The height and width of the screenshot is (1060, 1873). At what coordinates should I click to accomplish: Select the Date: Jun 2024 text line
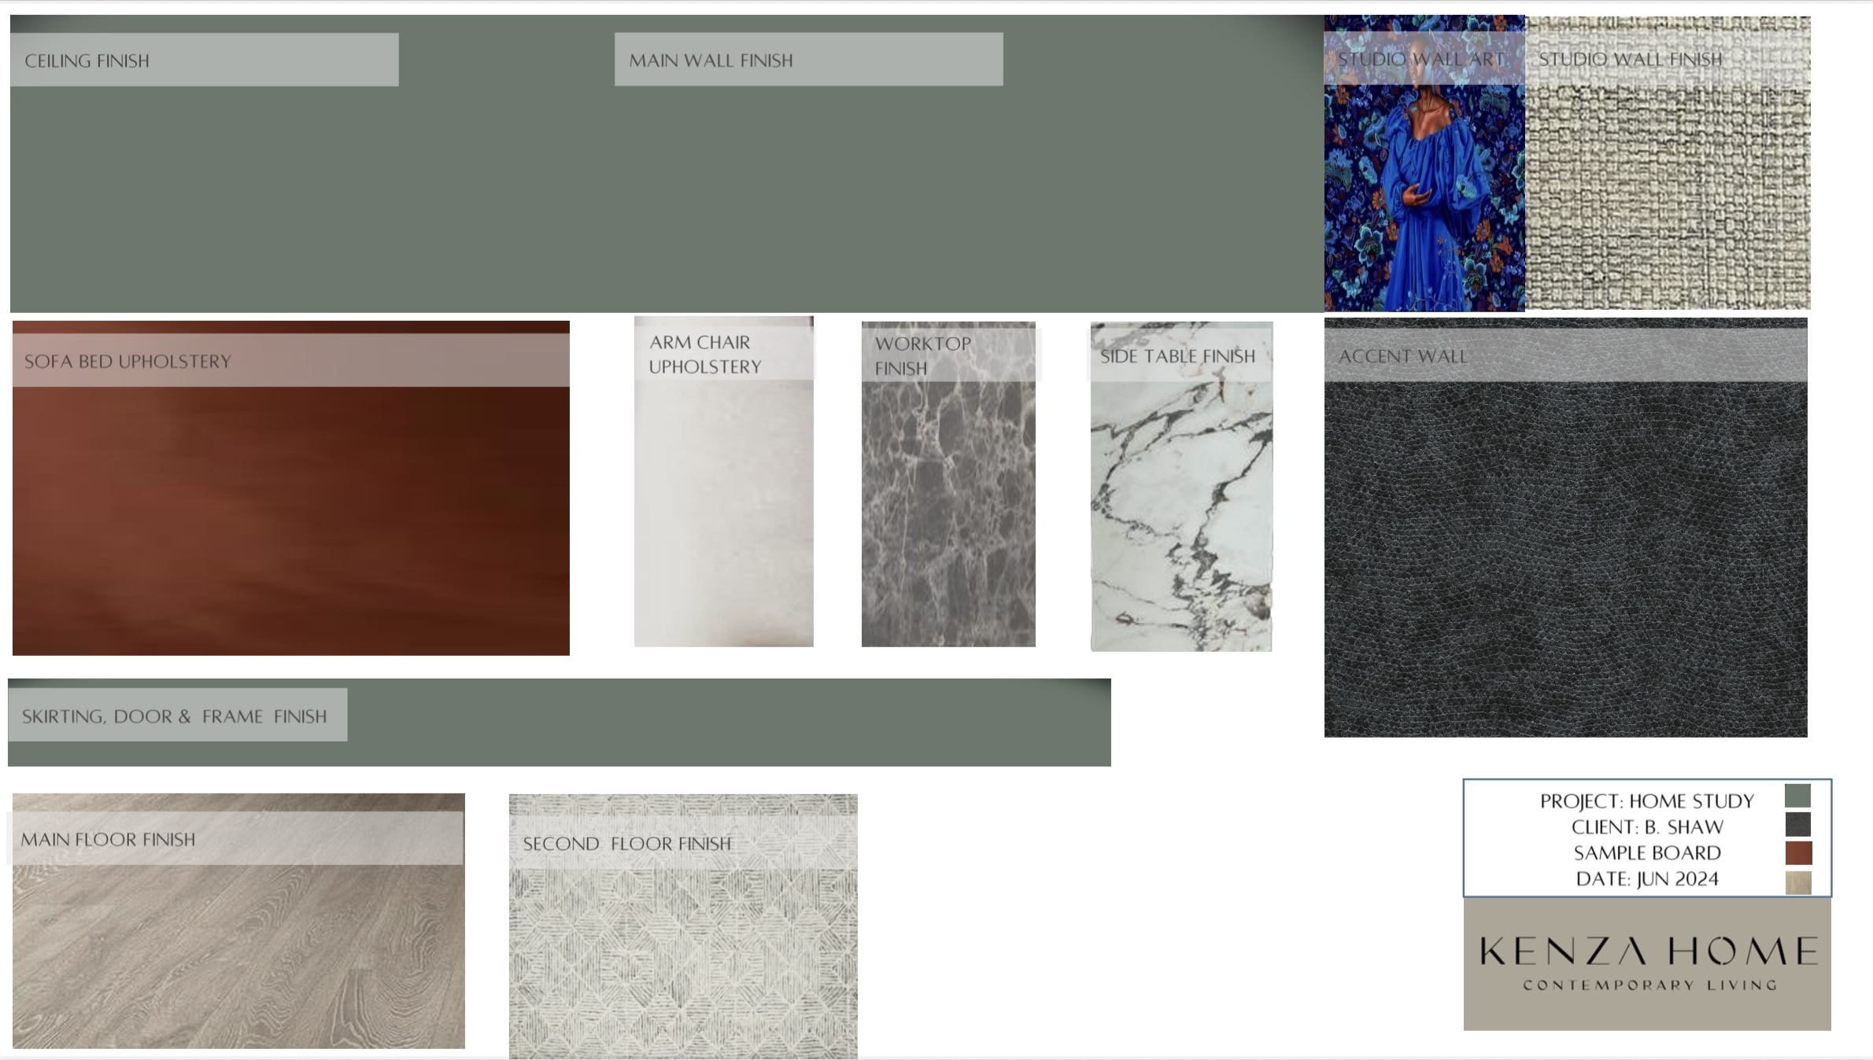tap(1646, 879)
